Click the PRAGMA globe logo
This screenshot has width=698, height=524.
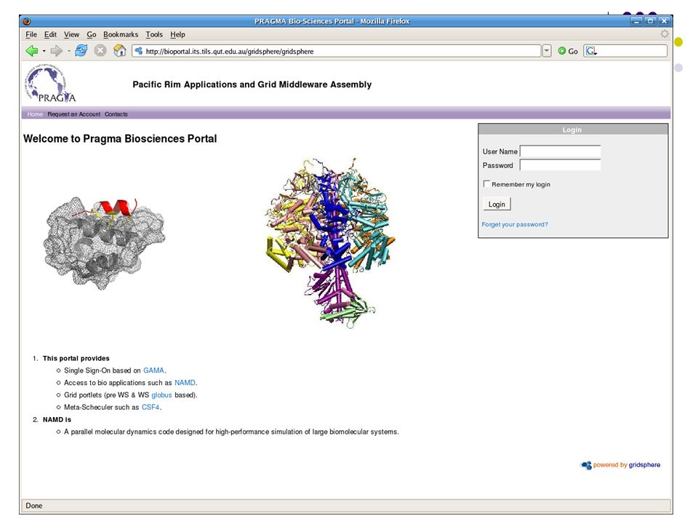coord(50,84)
